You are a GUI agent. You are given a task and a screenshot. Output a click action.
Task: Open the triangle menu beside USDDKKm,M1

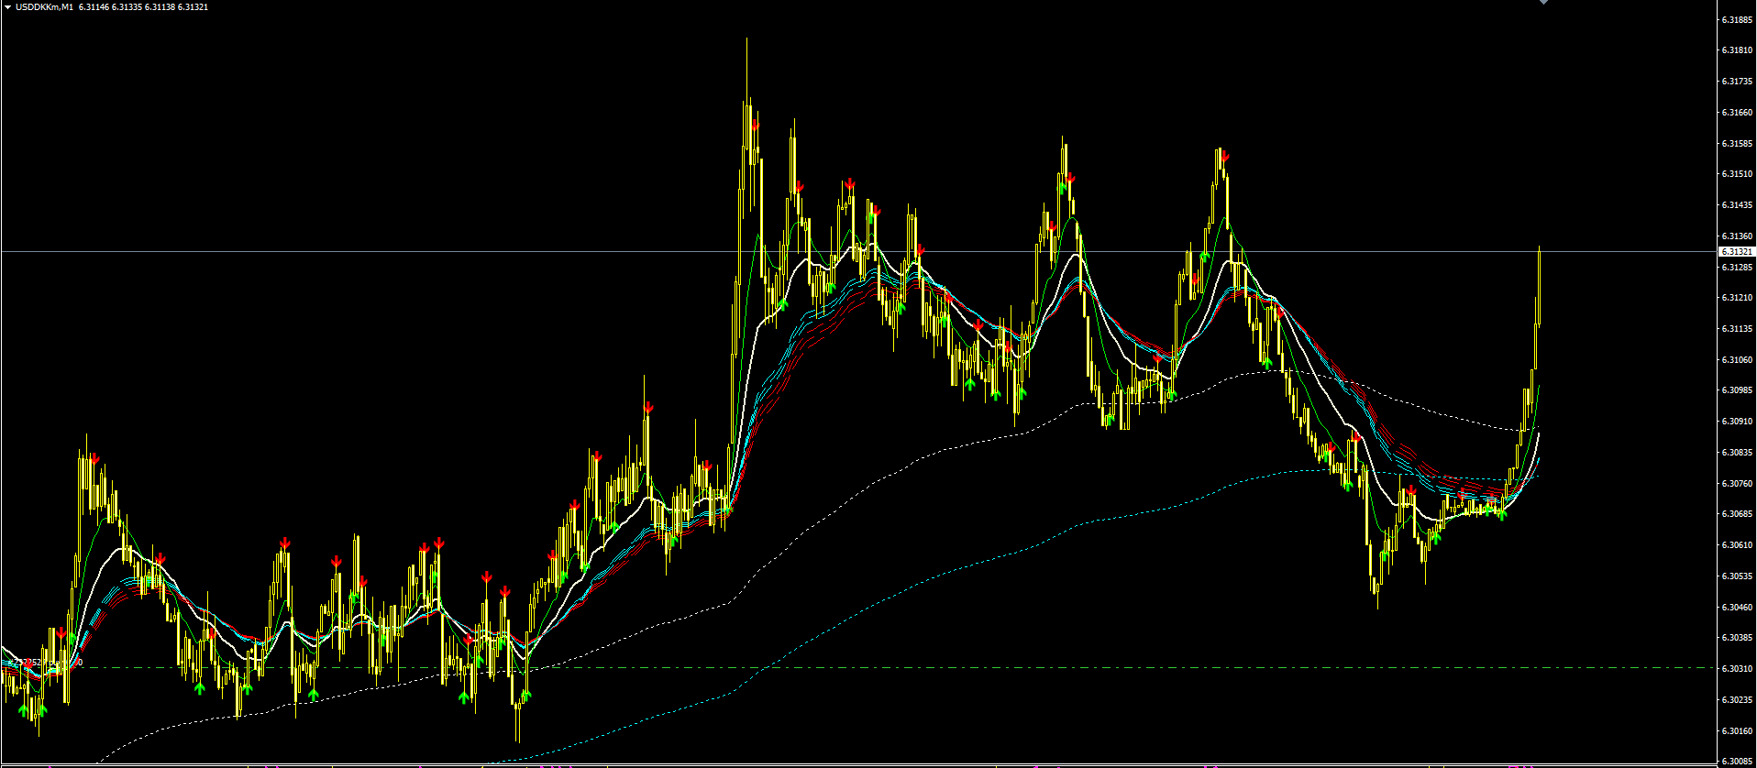7,7
